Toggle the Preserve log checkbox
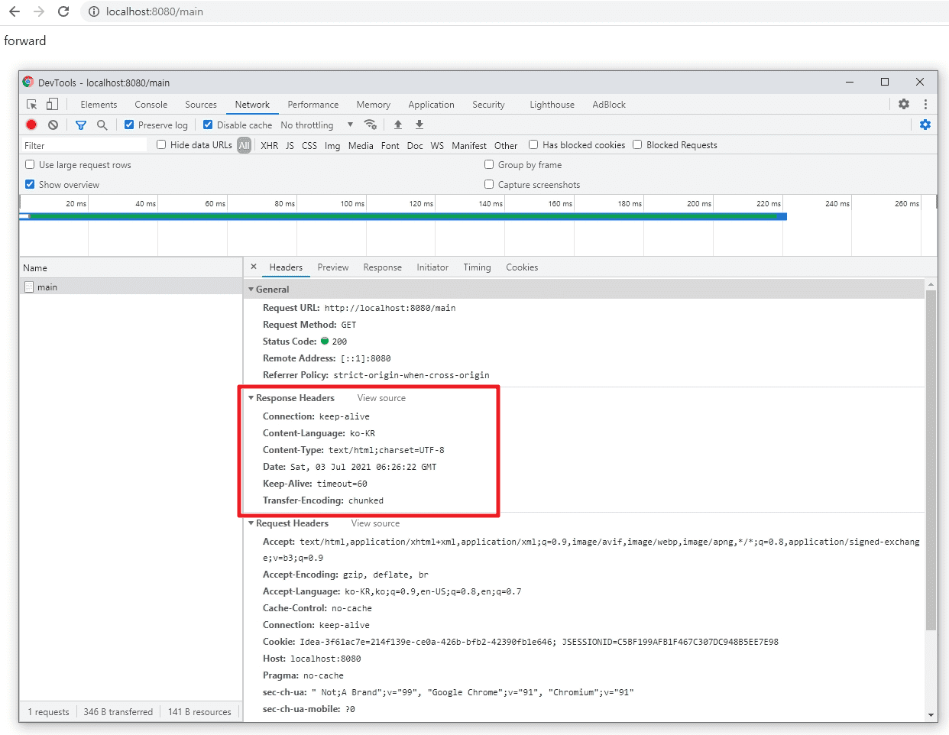 pos(129,125)
